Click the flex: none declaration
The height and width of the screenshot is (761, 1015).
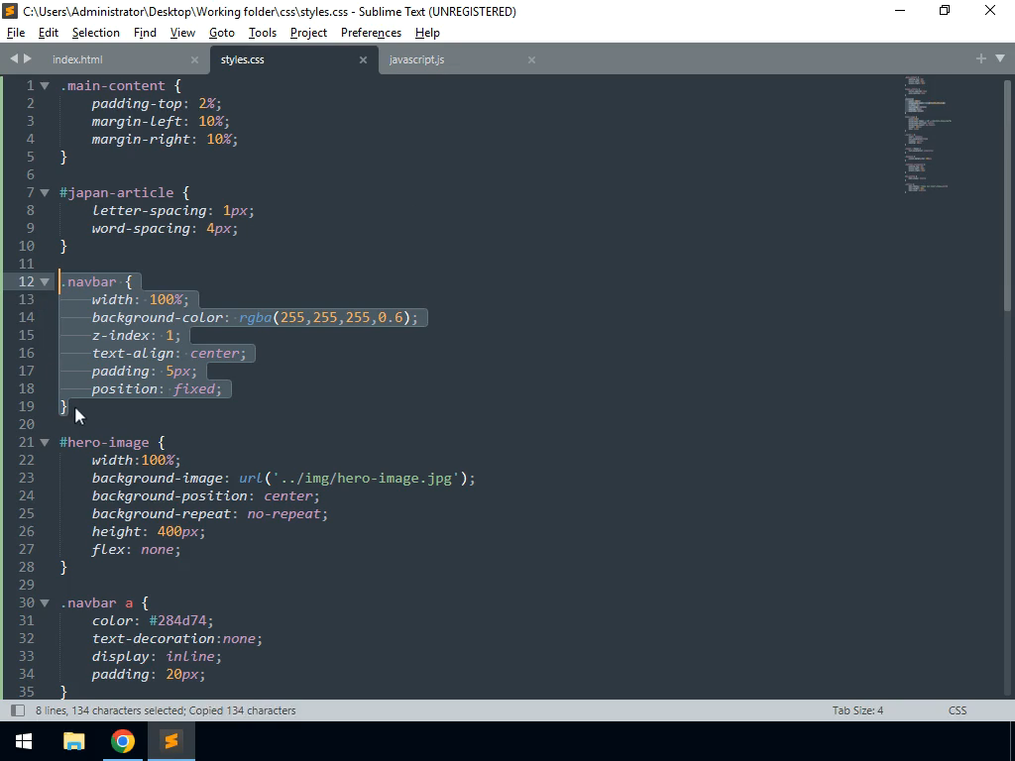point(136,549)
